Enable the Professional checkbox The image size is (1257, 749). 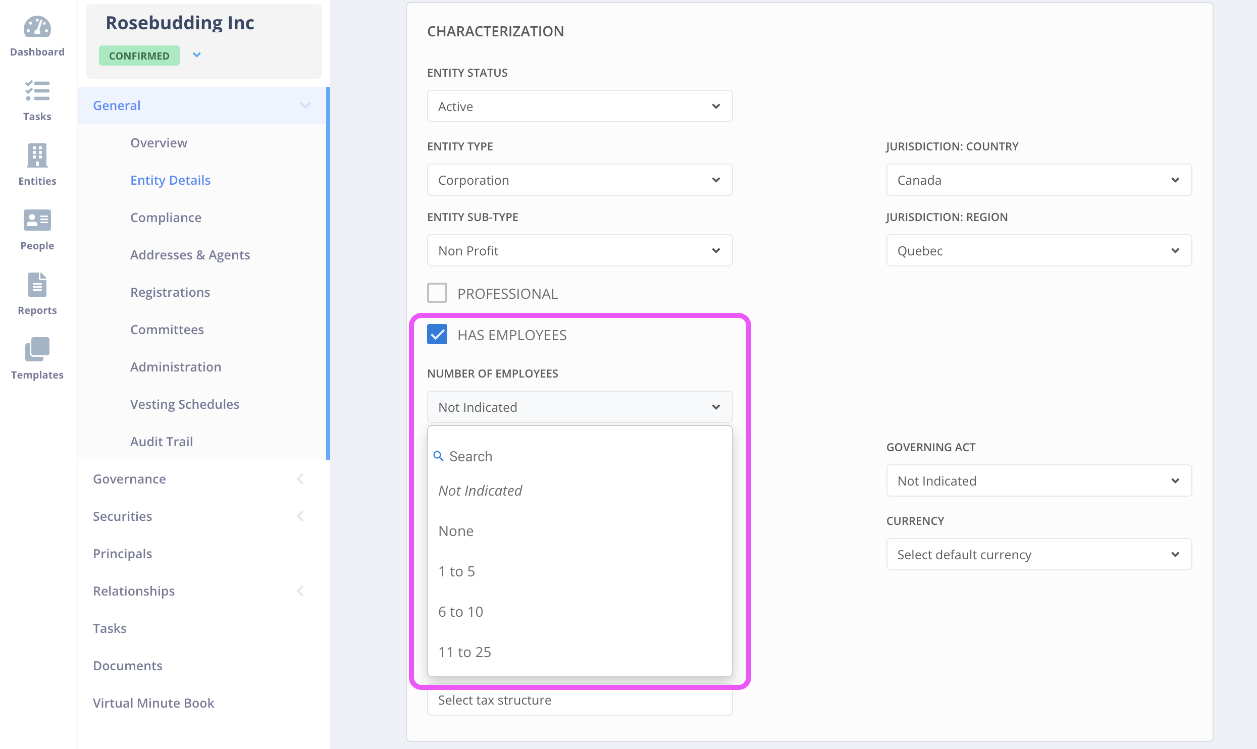pyautogui.click(x=437, y=293)
